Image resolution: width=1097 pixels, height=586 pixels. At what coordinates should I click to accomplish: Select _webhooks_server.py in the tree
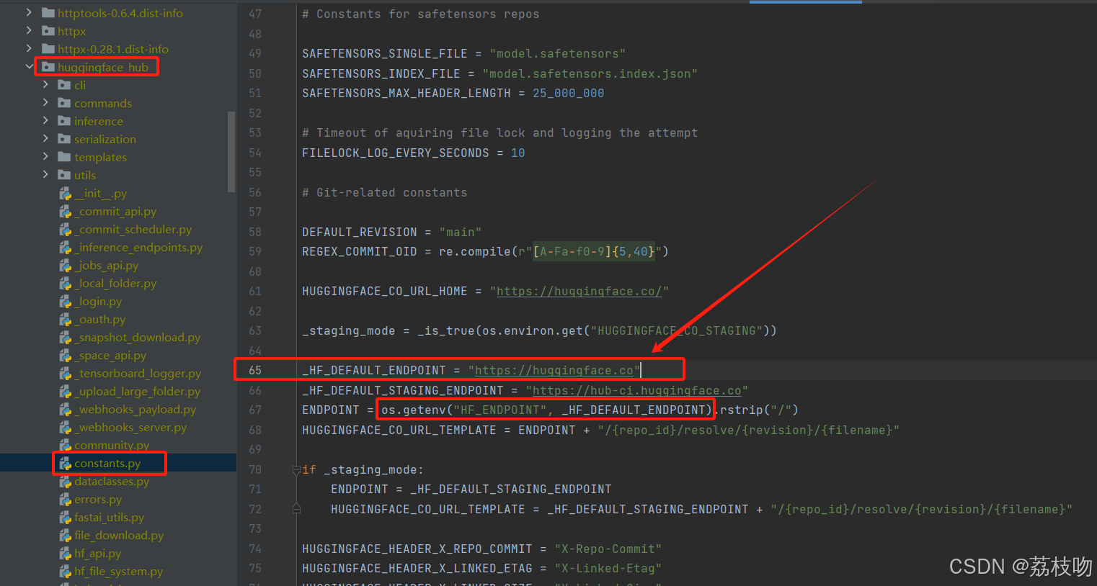point(130,427)
